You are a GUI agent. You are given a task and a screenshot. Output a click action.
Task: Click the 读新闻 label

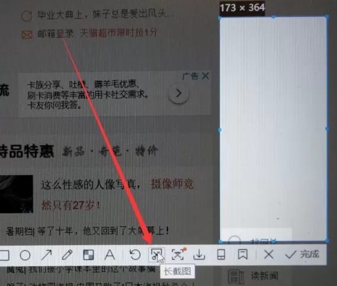point(264,276)
